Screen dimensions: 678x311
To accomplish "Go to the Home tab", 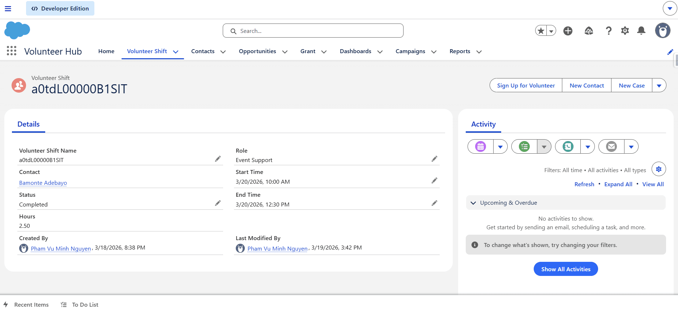I will point(106,51).
